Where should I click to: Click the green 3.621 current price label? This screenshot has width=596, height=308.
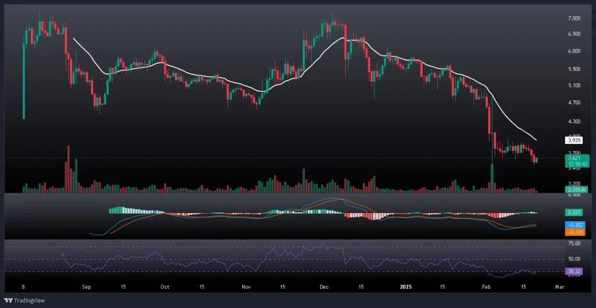coord(574,158)
